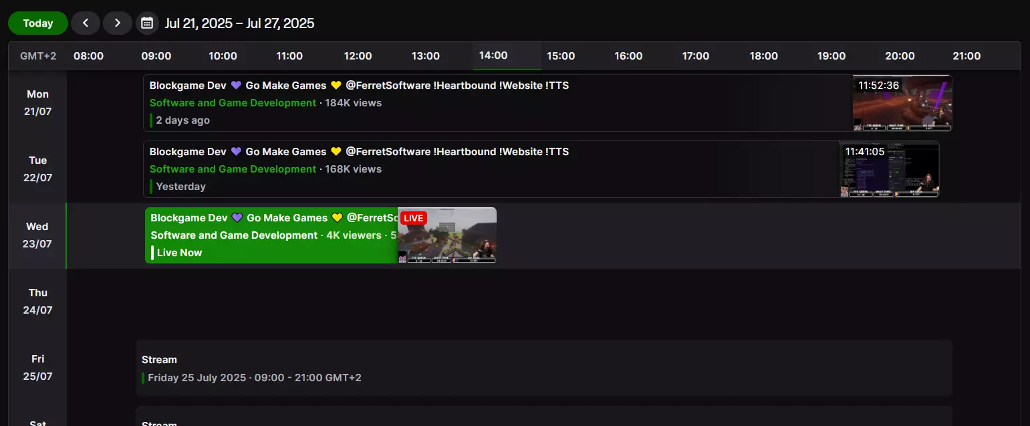
Task: Click the red LIVE badge
Action: pyautogui.click(x=414, y=218)
